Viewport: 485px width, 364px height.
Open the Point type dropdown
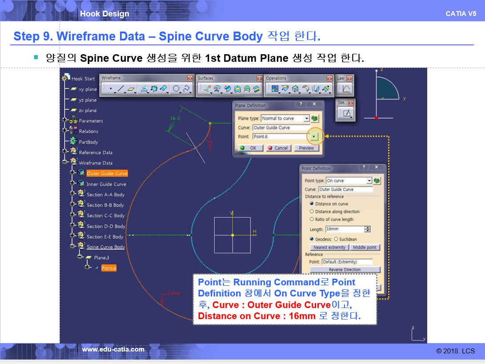pos(369,181)
